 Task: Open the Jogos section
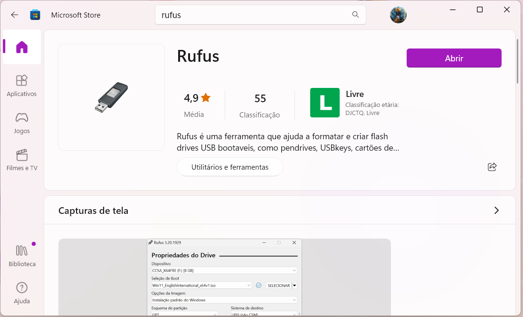coord(22,123)
